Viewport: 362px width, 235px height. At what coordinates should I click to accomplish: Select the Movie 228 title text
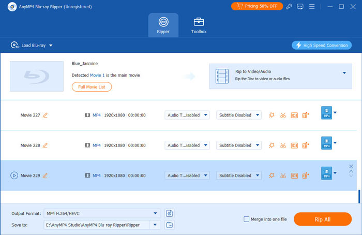click(x=30, y=145)
